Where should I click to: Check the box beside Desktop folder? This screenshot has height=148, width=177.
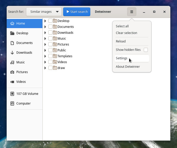(50, 21)
